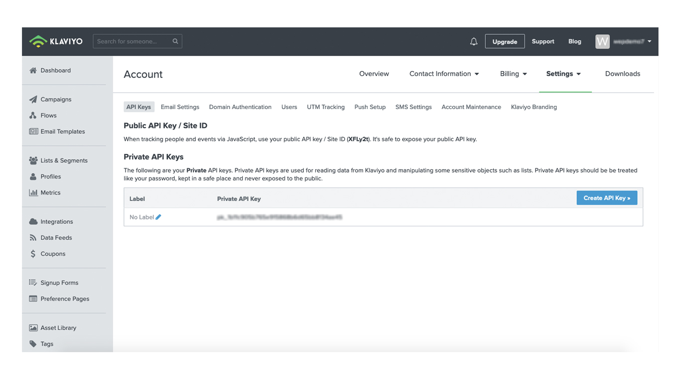Expand the Contact Information menu
Screen dimensions: 680x379
444,74
